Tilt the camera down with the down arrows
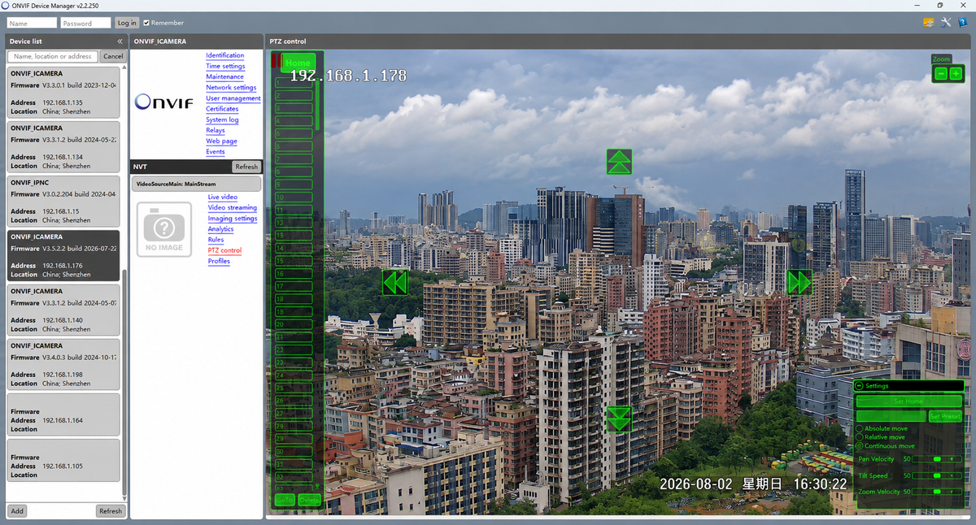Image resolution: width=976 pixels, height=525 pixels. 619,419
